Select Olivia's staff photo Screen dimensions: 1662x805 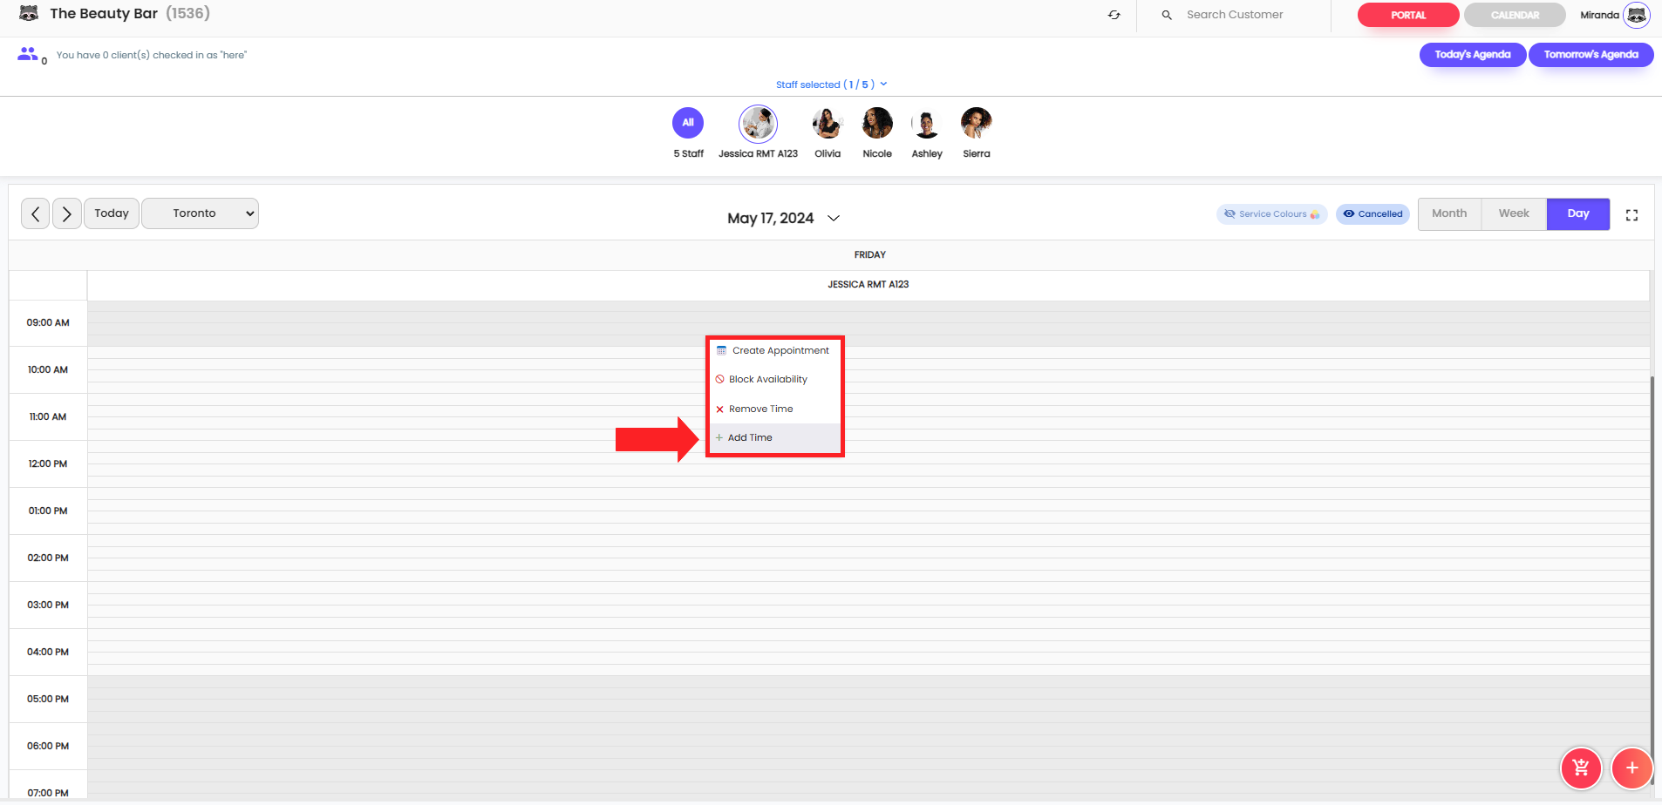tap(827, 124)
